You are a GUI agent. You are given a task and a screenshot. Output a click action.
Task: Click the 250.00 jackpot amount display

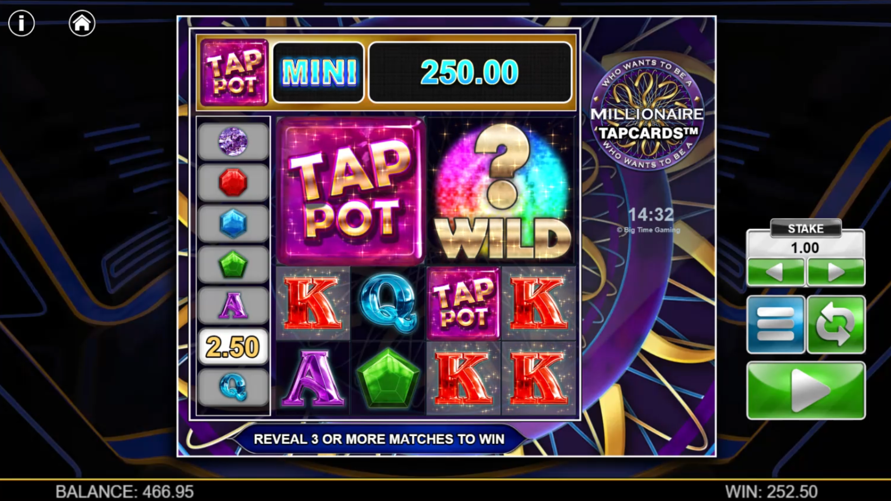pos(470,72)
